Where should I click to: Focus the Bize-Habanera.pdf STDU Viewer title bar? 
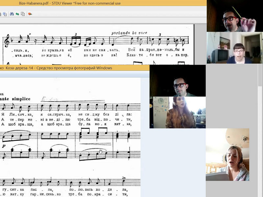(x=103, y=3)
